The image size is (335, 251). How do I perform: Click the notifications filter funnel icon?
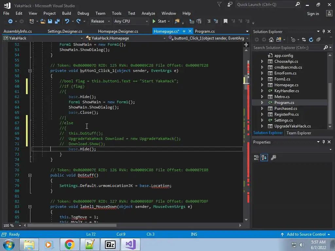tap(219, 5)
